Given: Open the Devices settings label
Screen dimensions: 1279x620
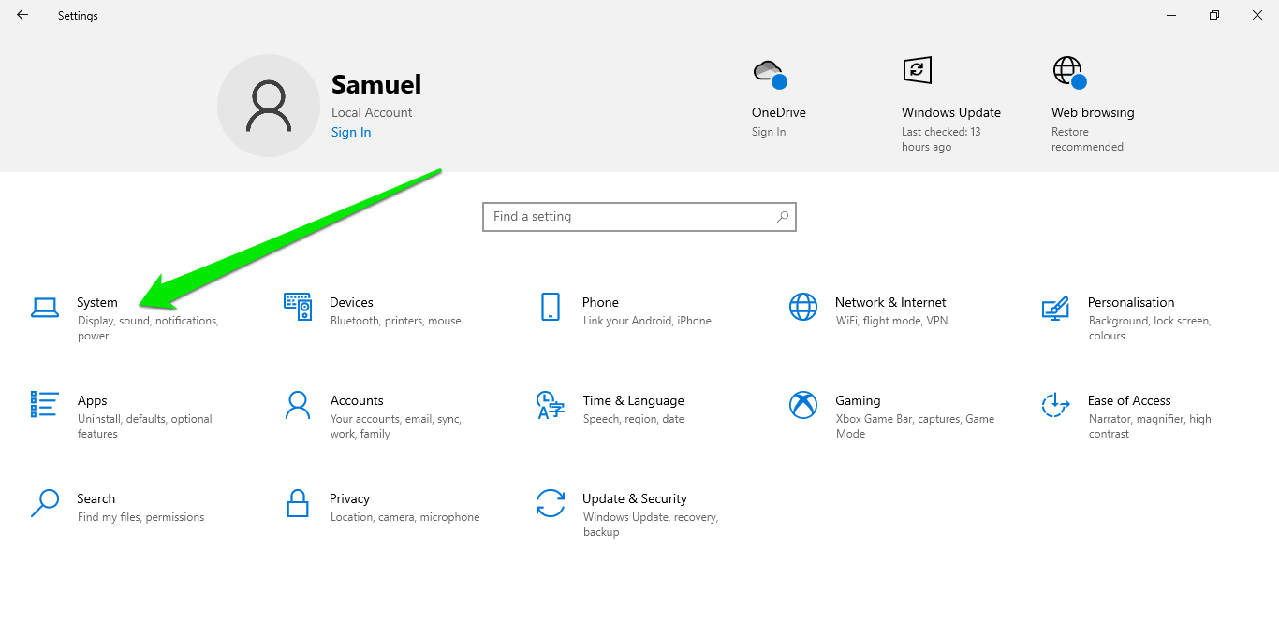Looking at the screenshot, I should coord(351,302).
